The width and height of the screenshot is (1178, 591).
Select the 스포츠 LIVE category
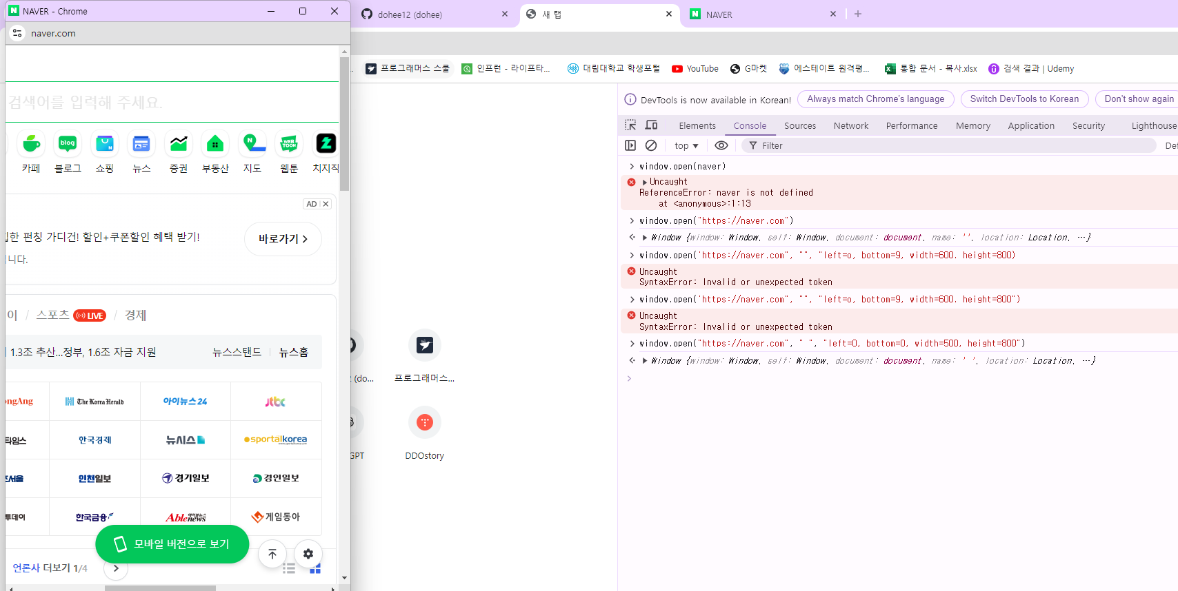pyautogui.click(x=71, y=315)
